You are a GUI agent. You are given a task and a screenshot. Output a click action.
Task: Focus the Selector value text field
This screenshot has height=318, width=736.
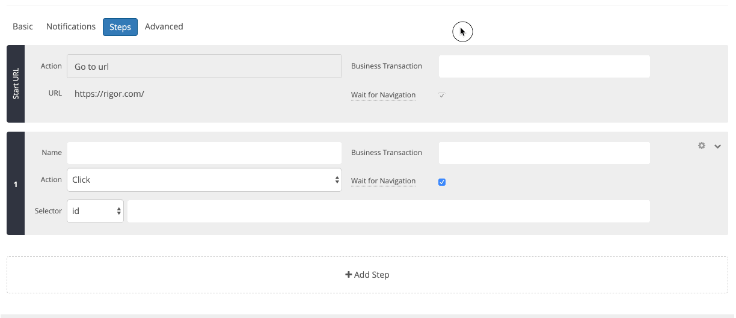point(388,211)
